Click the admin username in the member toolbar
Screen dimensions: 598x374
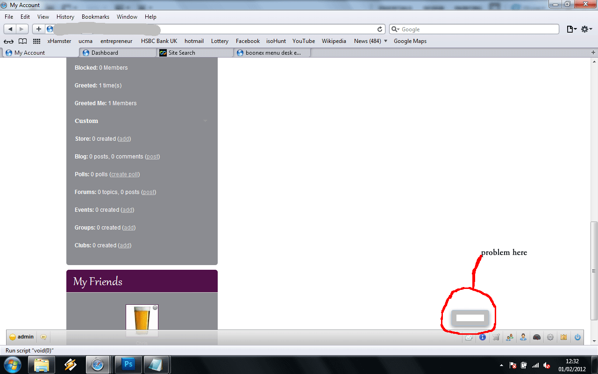pyautogui.click(x=26, y=337)
